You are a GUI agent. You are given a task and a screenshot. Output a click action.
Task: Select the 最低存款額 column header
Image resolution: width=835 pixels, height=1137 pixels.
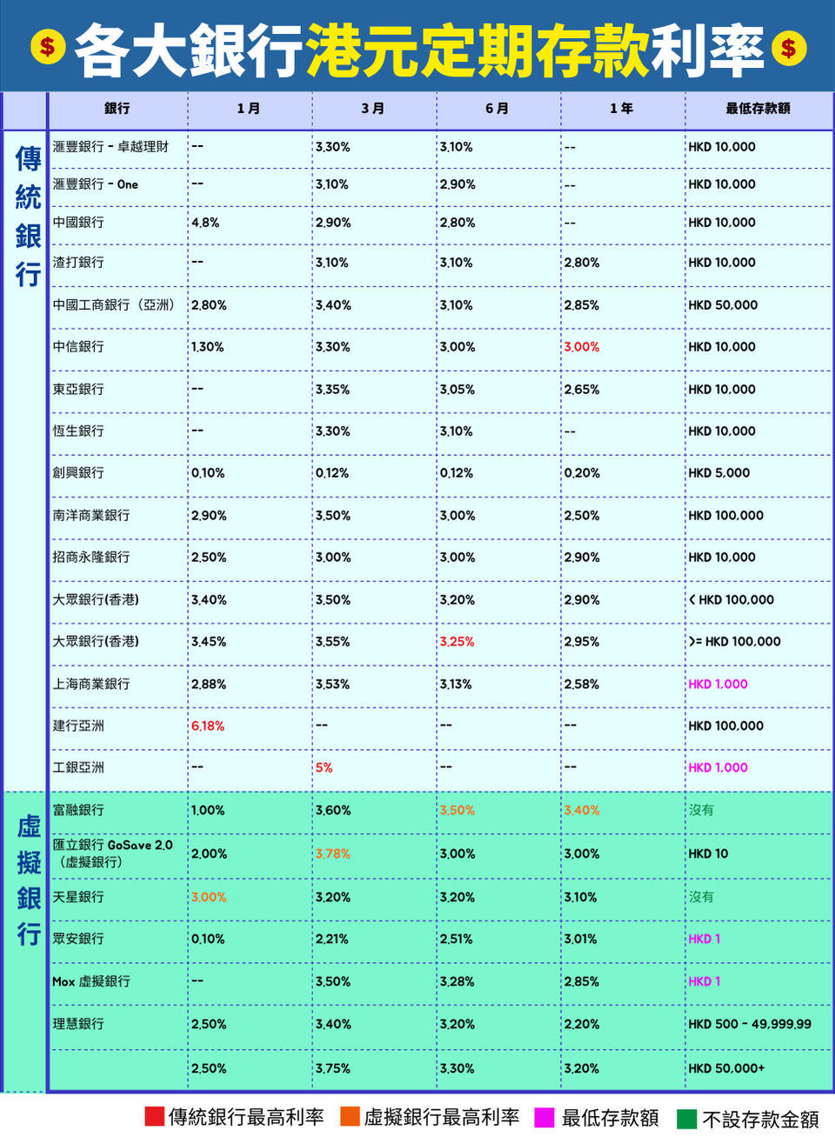[x=758, y=109]
